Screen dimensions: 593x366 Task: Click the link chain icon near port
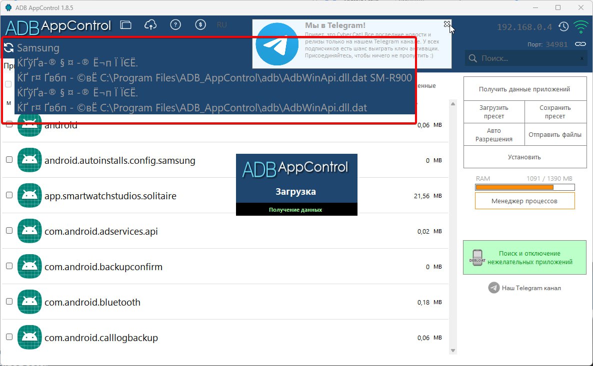[x=580, y=44]
